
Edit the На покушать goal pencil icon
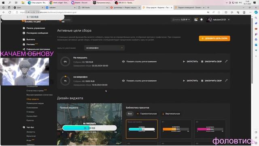226,61
